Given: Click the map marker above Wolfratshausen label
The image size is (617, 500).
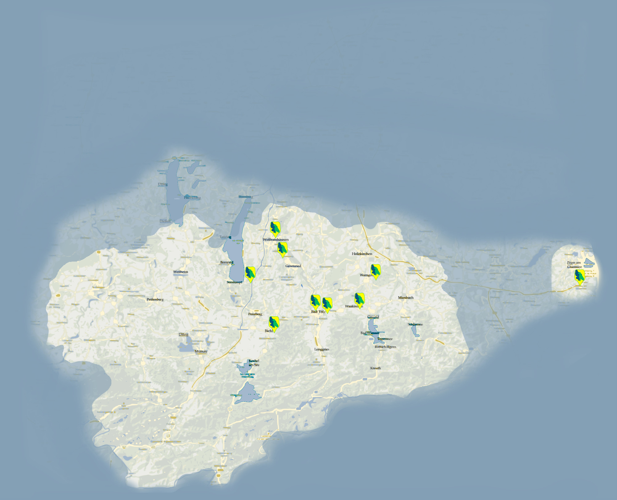Looking at the screenshot, I should click(275, 229).
